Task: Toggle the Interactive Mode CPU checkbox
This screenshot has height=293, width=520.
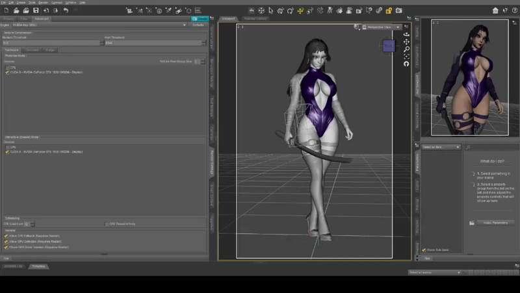Action: [7, 147]
